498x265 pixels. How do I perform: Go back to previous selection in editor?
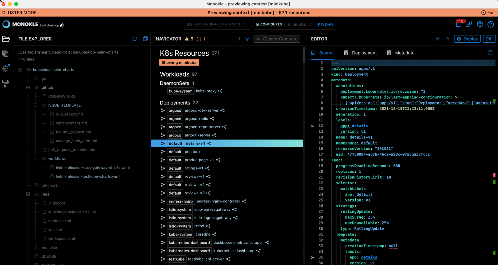[x=438, y=39]
